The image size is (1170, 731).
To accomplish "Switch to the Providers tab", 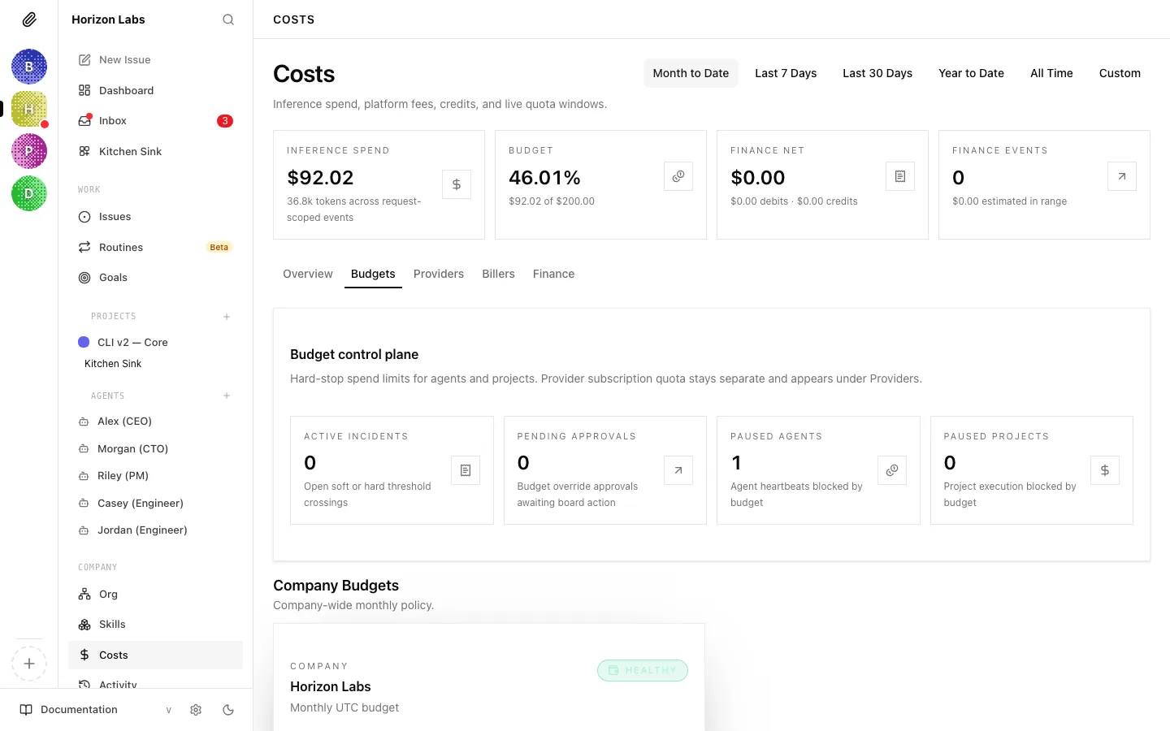I will pos(439,275).
